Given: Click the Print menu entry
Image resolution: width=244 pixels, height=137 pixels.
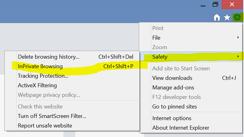Looking at the screenshot, I should 158,28.
